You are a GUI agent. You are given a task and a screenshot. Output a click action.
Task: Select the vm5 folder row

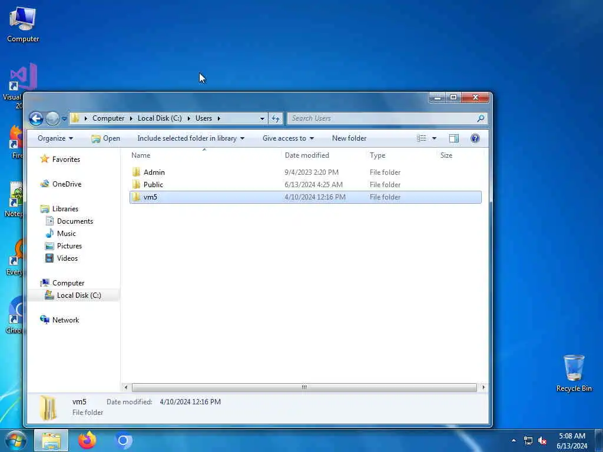click(x=306, y=197)
